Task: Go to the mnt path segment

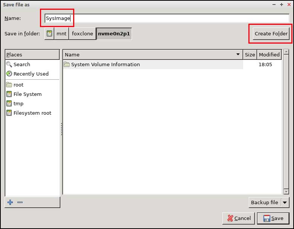Action: [61, 34]
